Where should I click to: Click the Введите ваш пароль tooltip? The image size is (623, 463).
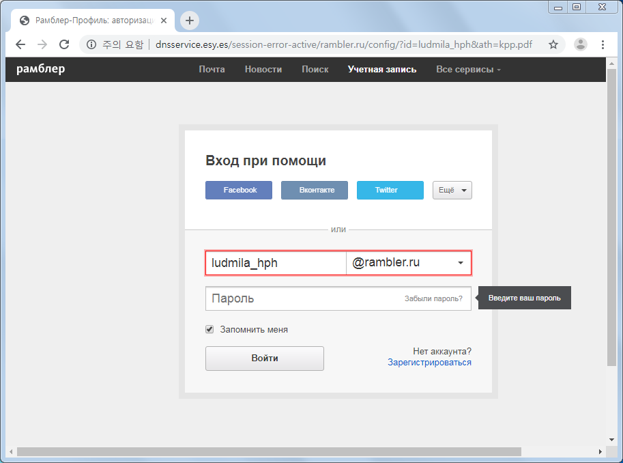[x=525, y=298]
